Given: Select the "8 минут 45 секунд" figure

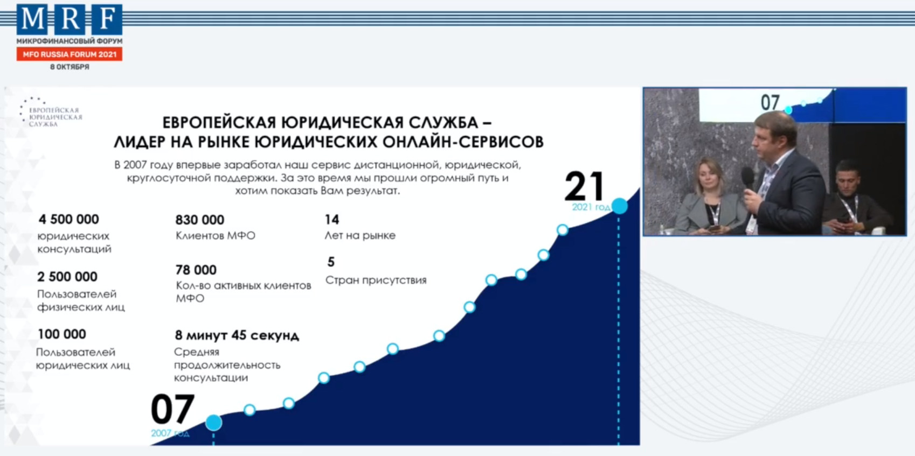Looking at the screenshot, I should tap(237, 335).
